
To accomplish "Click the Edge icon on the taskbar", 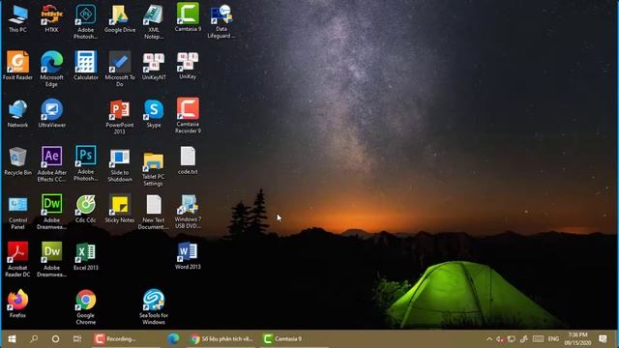I will pyautogui.click(x=173, y=339).
